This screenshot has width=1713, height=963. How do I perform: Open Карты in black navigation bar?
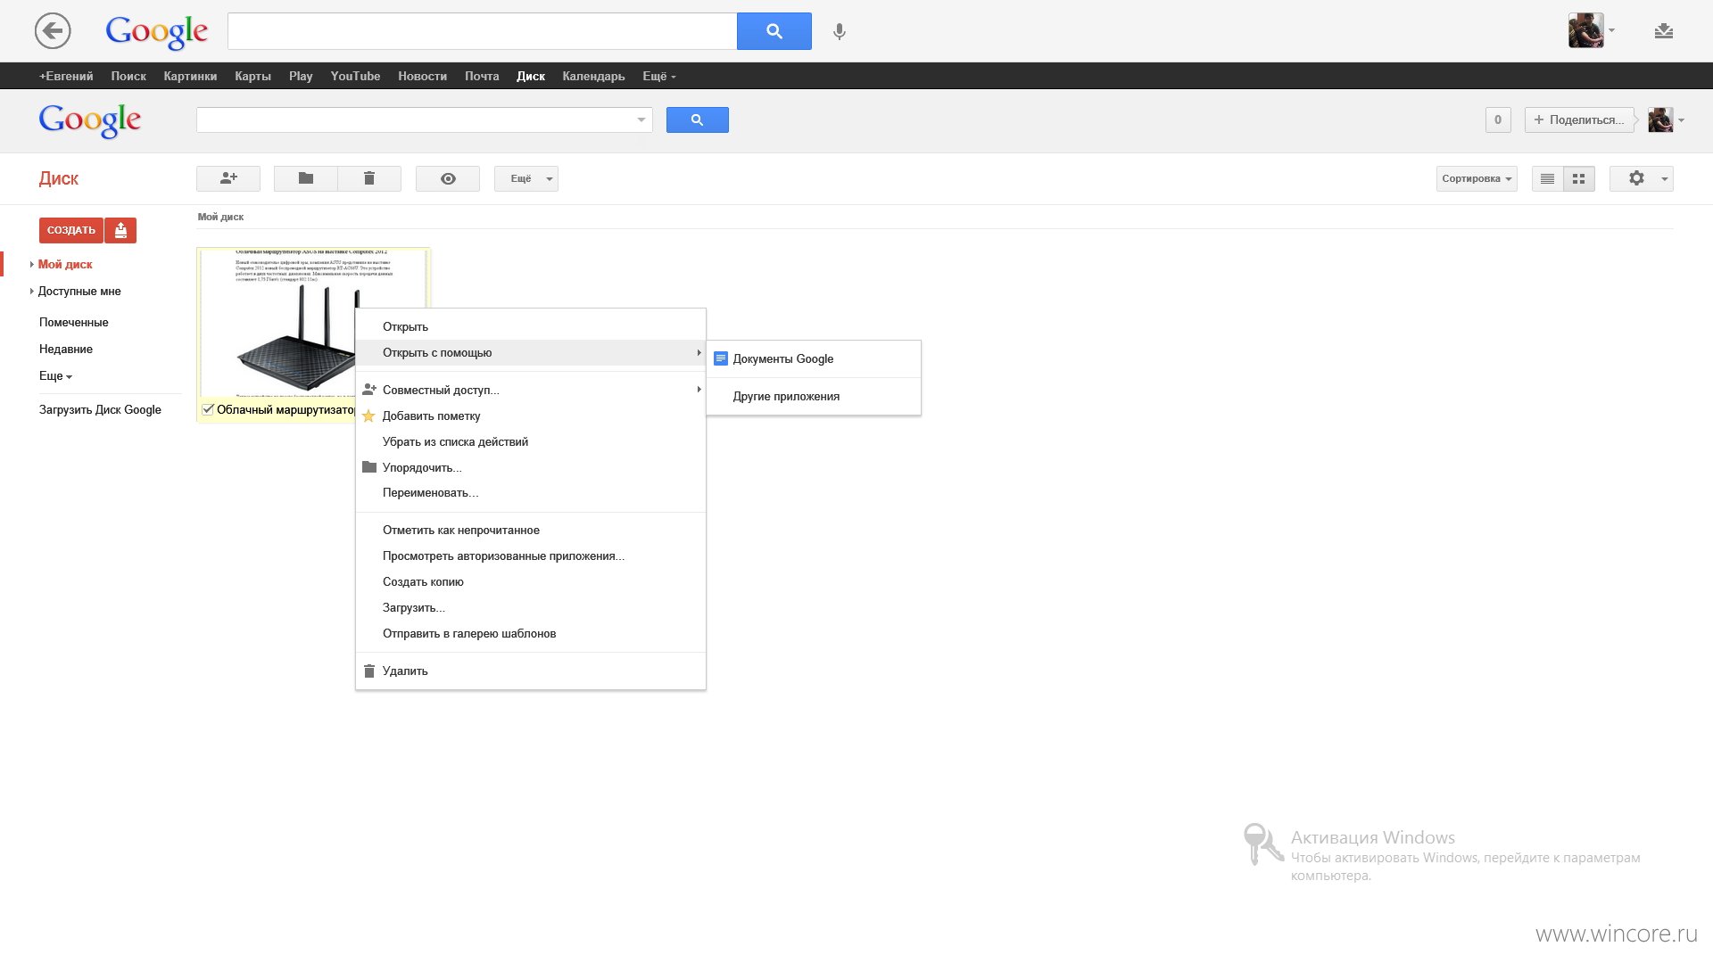click(252, 76)
